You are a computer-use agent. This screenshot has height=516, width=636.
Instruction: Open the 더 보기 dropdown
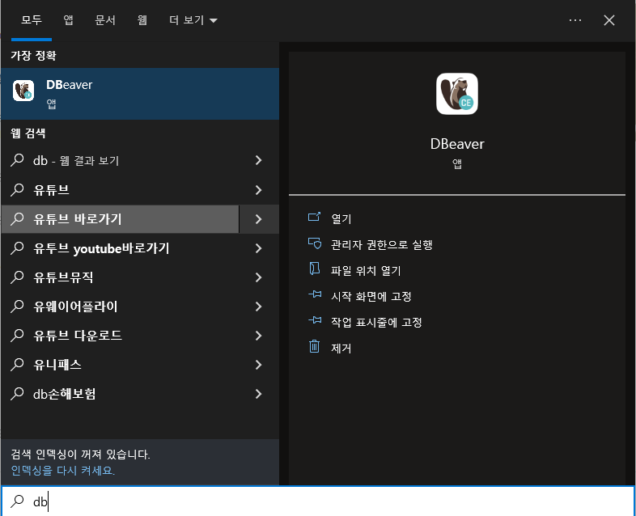(x=193, y=20)
